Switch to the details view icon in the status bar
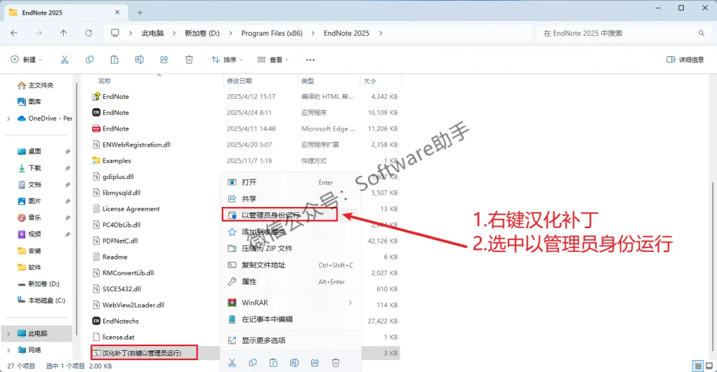This screenshot has height=372, width=717. pyautogui.click(x=698, y=365)
